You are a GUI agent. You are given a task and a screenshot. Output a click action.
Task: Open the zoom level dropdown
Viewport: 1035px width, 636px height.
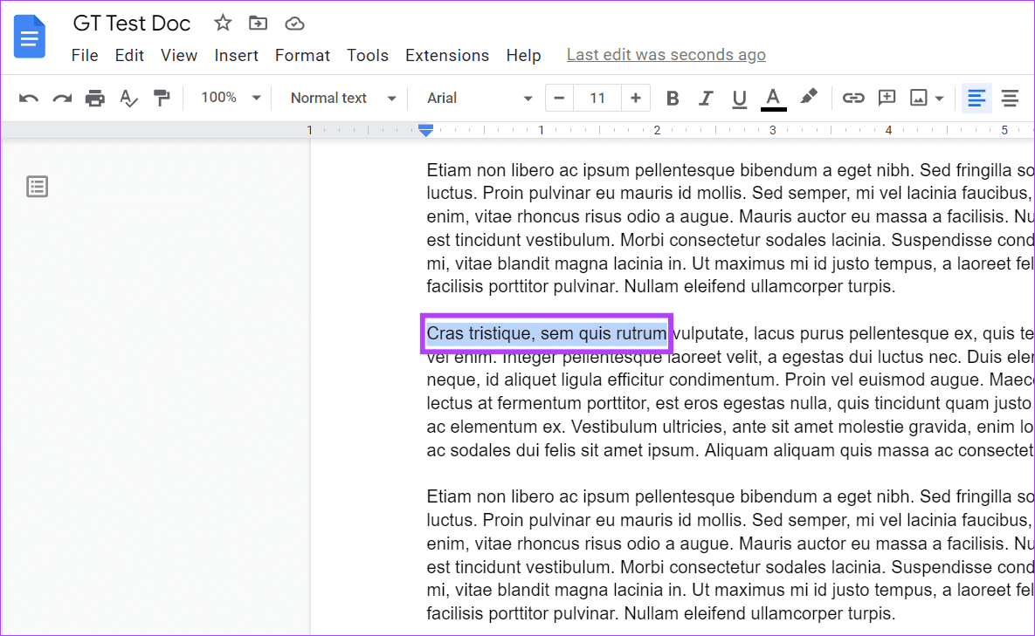click(x=230, y=99)
